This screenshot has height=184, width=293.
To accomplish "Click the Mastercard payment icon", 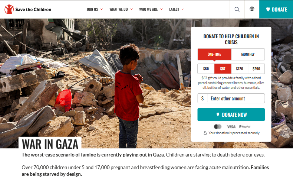I will (218, 127).
